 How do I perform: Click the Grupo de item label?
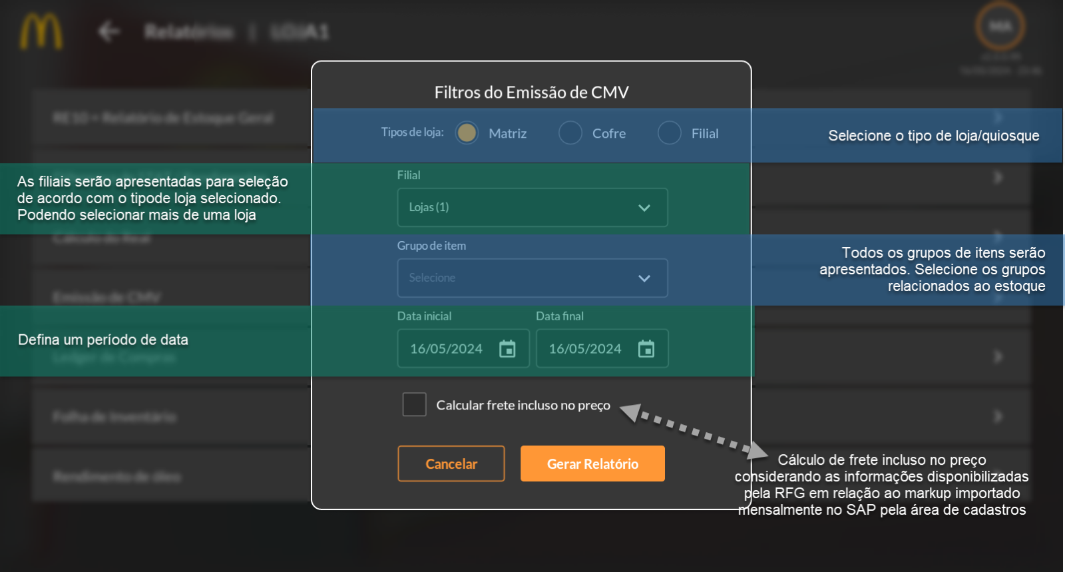[x=431, y=246]
